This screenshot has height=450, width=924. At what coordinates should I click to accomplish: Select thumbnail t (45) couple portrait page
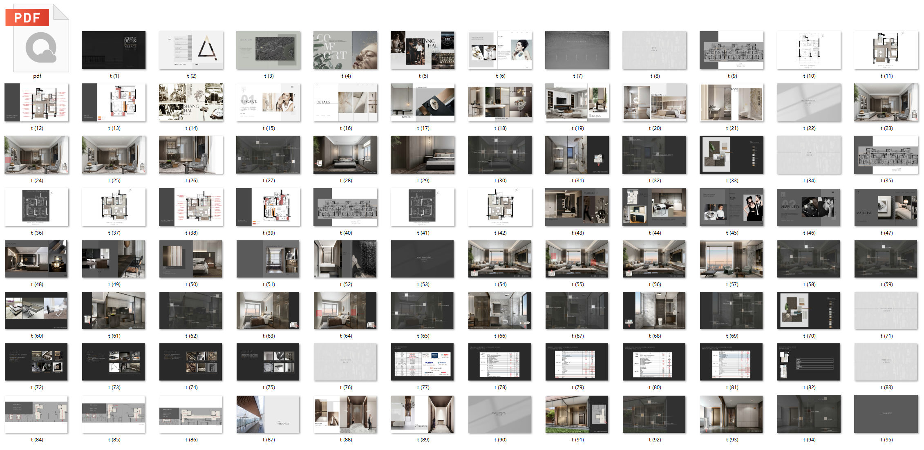pyautogui.click(x=732, y=207)
